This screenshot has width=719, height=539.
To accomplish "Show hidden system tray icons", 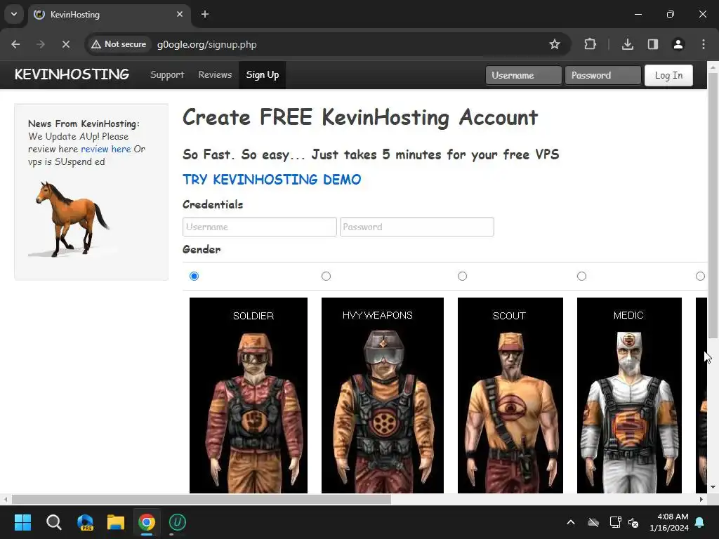I will coord(571,522).
